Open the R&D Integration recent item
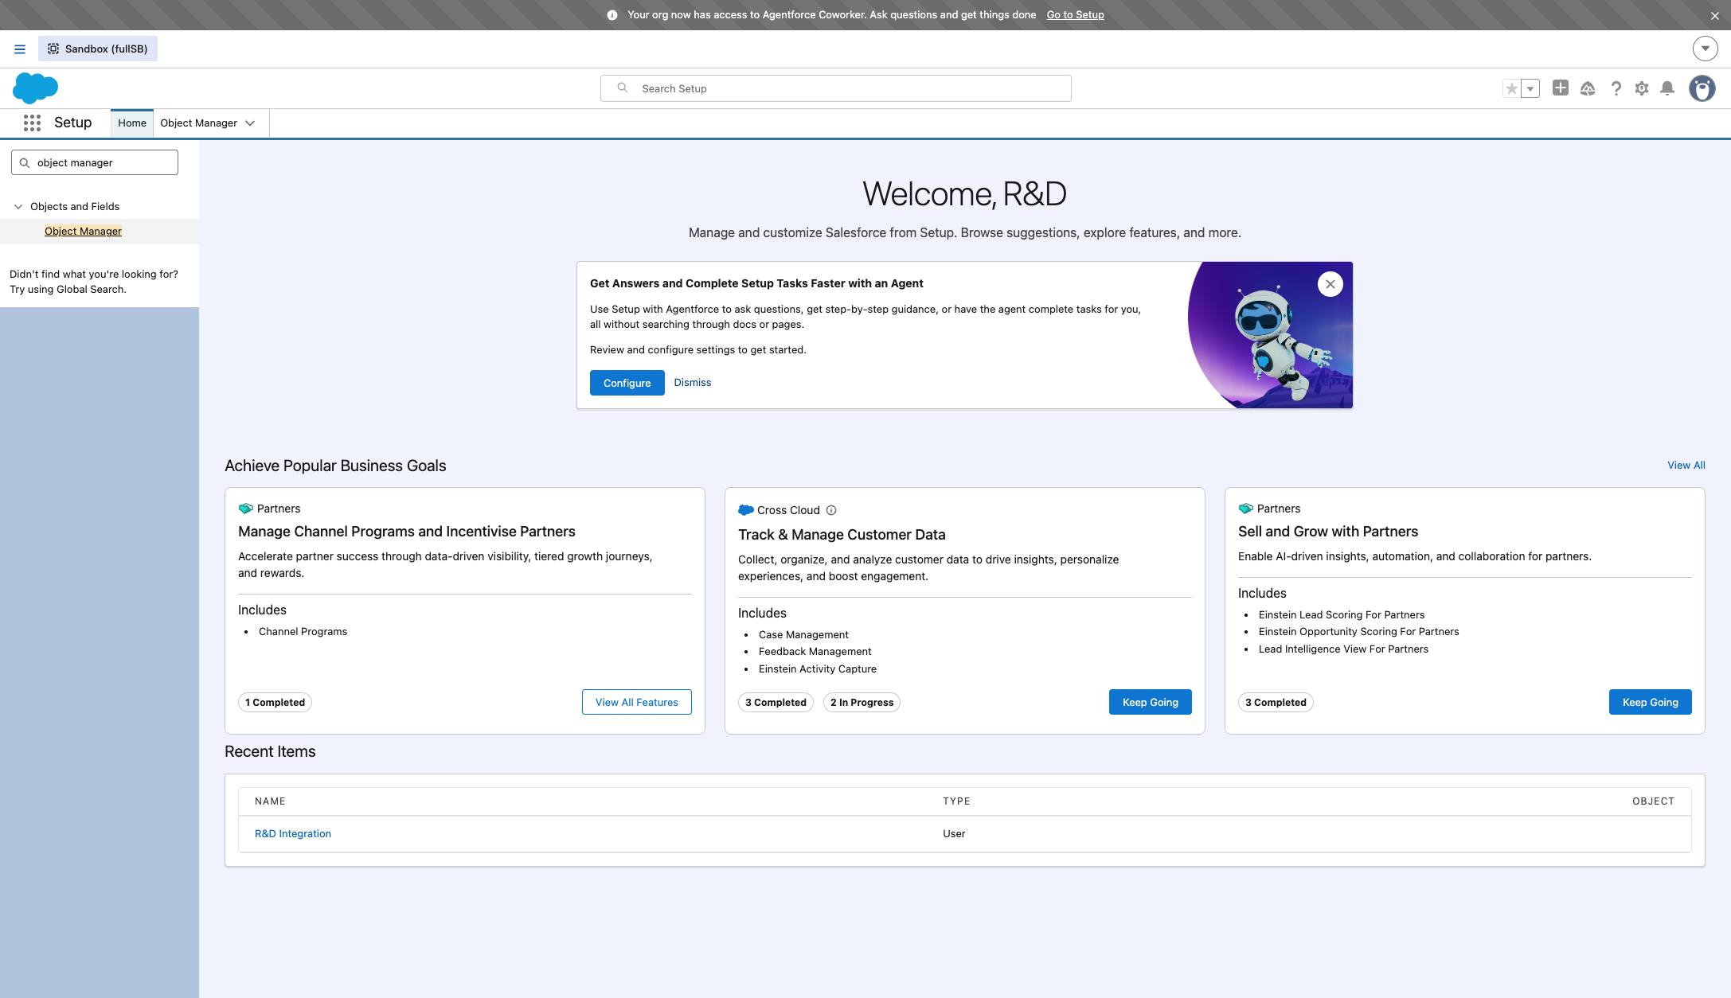This screenshot has height=998, width=1731. [x=293, y=833]
